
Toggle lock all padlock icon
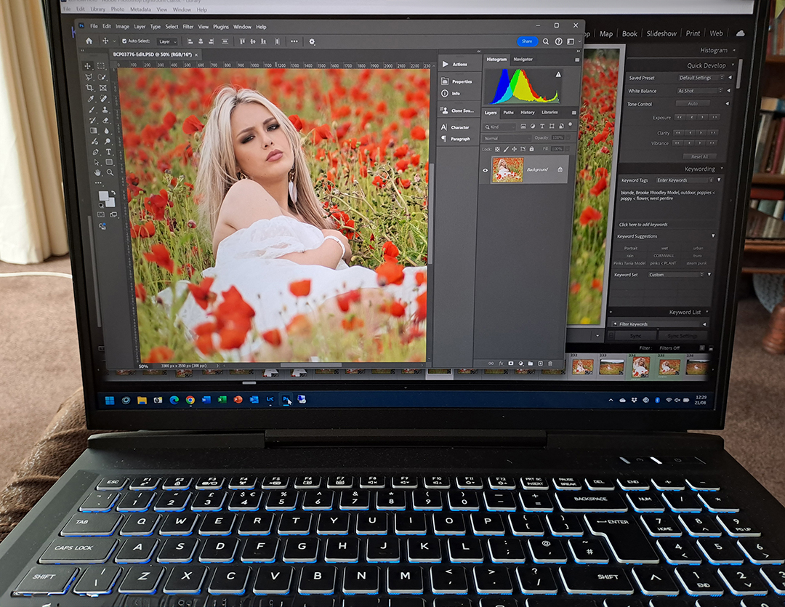[531, 149]
